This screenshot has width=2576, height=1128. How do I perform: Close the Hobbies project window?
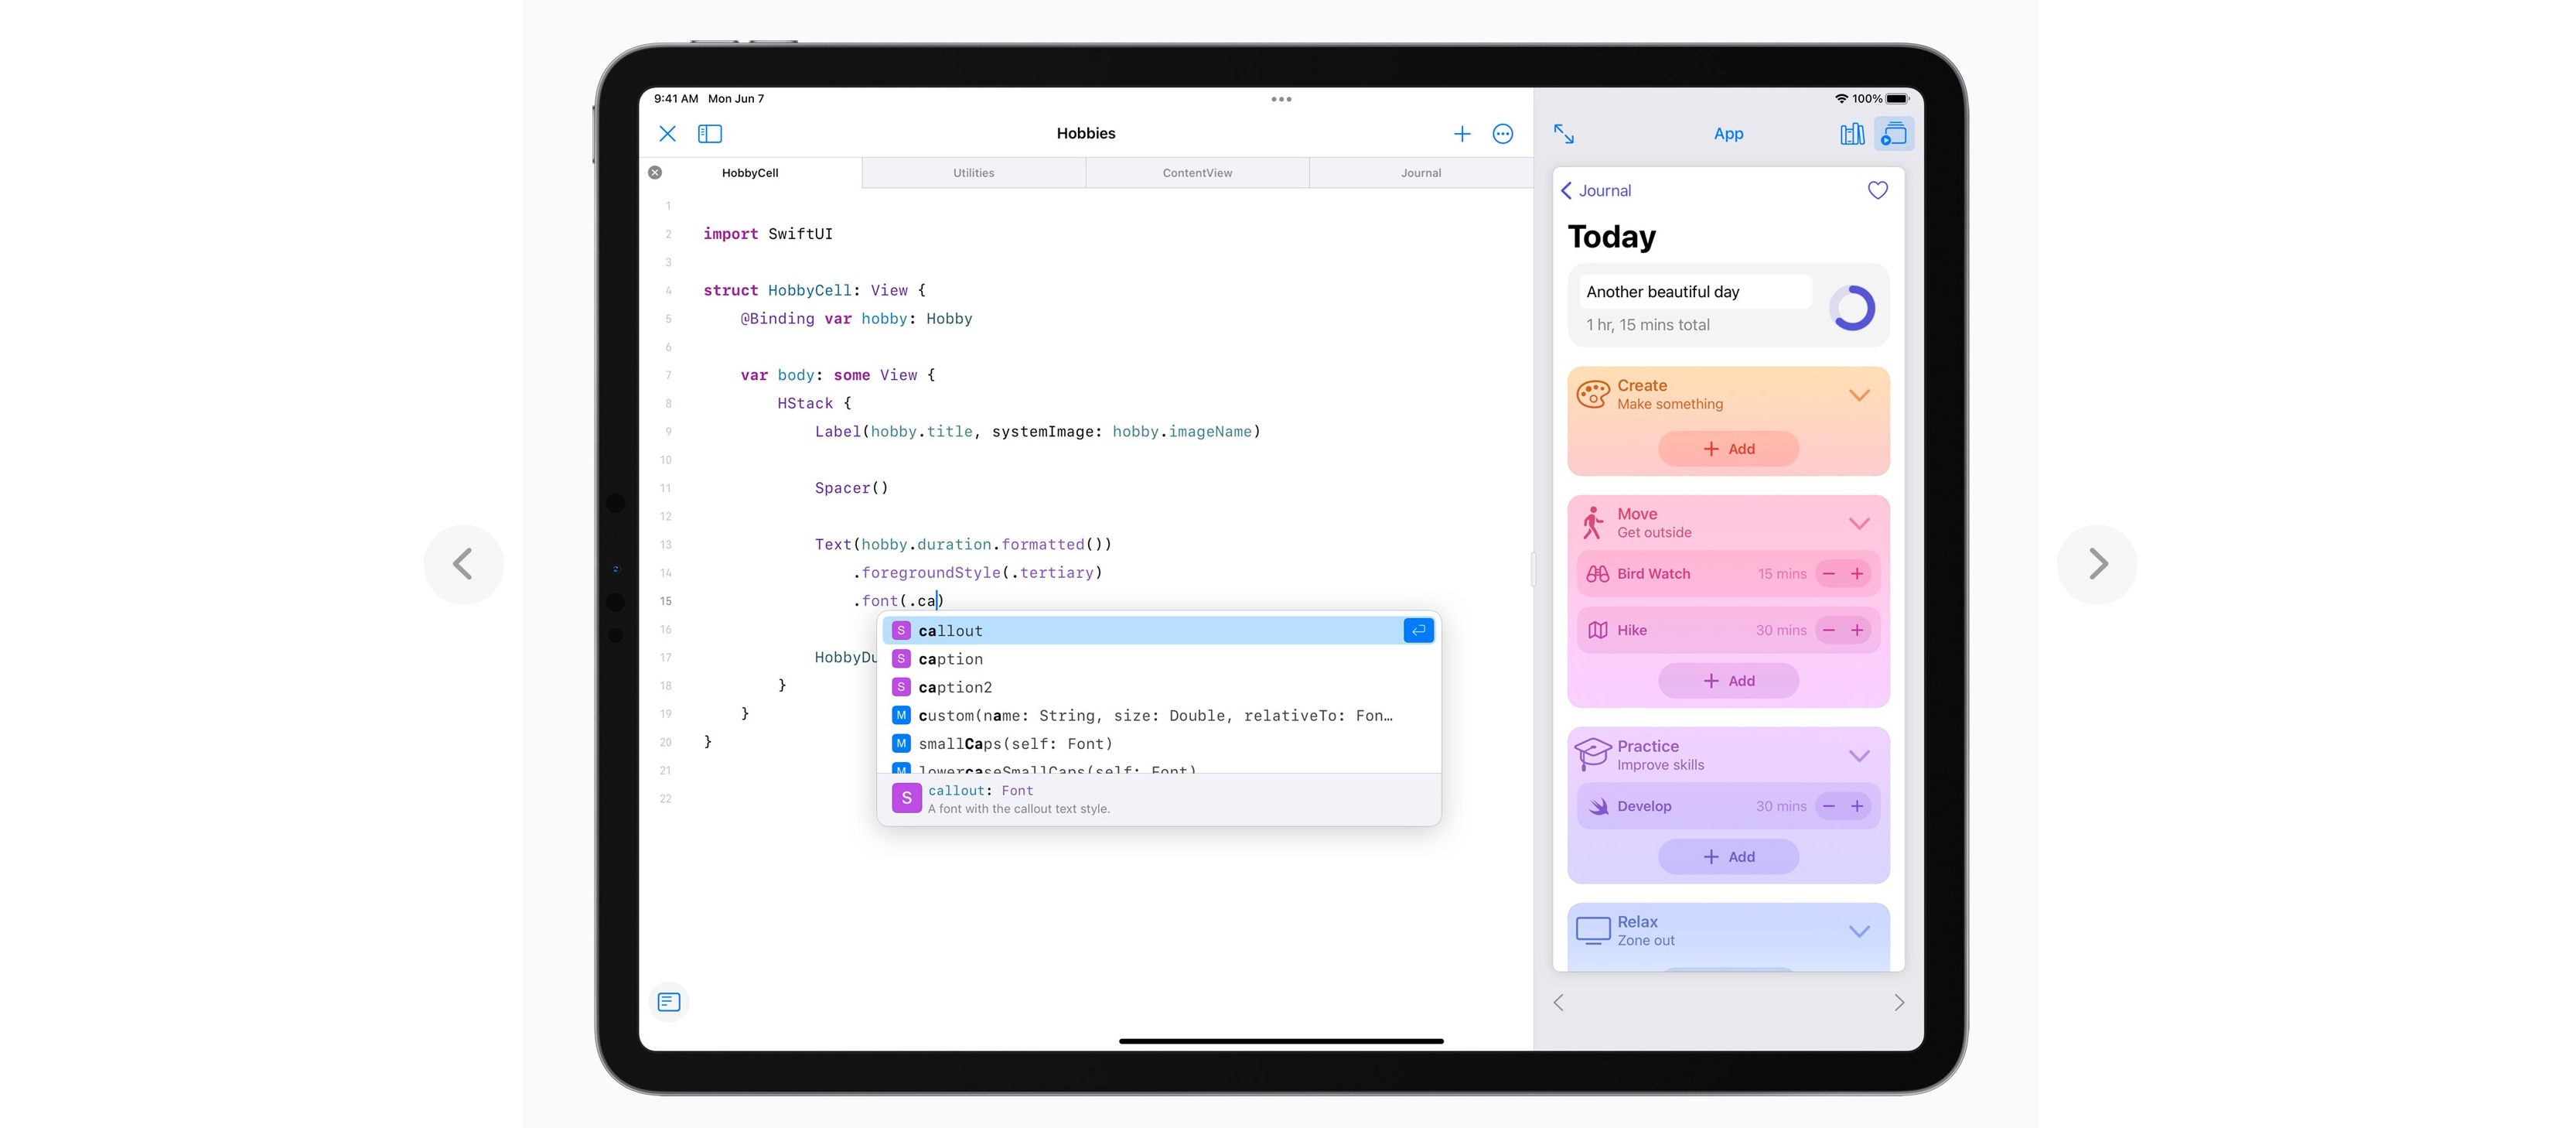coord(668,133)
